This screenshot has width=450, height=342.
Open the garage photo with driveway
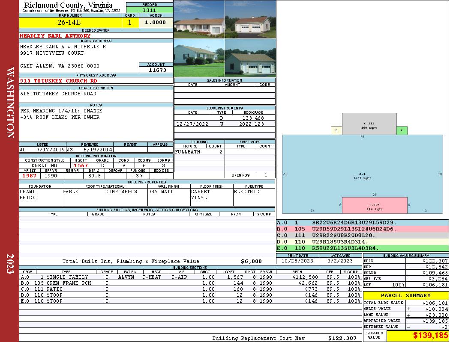251,19
